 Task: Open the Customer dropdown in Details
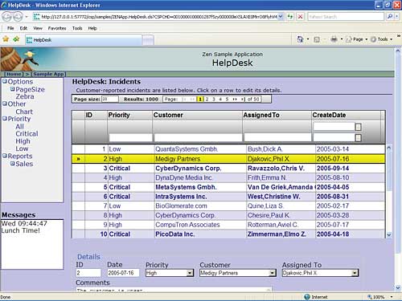[272, 273]
